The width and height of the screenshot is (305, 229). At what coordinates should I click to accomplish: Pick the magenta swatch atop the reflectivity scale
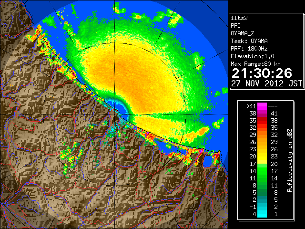[x=262, y=106]
